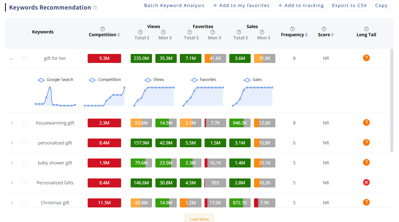
Task: Click the help icon above Score column
Action: [x=324, y=29]
